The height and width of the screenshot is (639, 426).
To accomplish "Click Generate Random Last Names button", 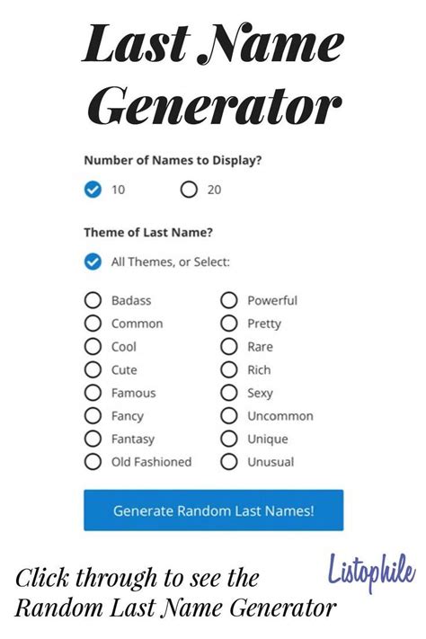I will point(214,510).
